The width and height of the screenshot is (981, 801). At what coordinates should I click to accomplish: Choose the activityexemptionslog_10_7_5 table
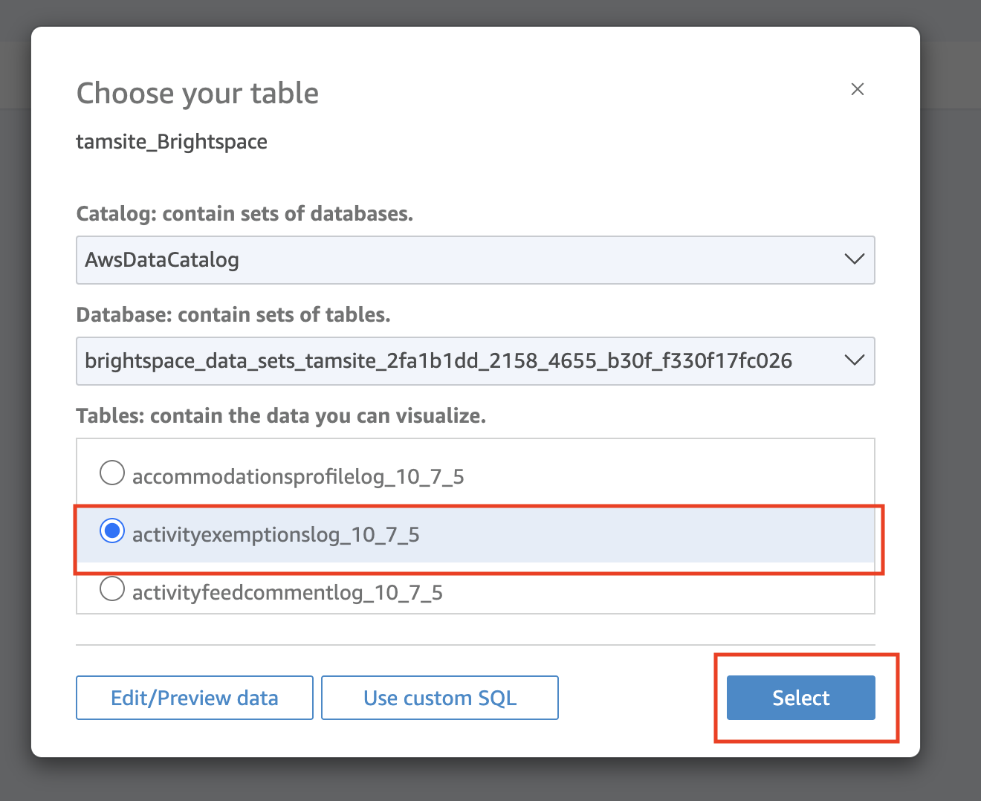click(111, 531)
